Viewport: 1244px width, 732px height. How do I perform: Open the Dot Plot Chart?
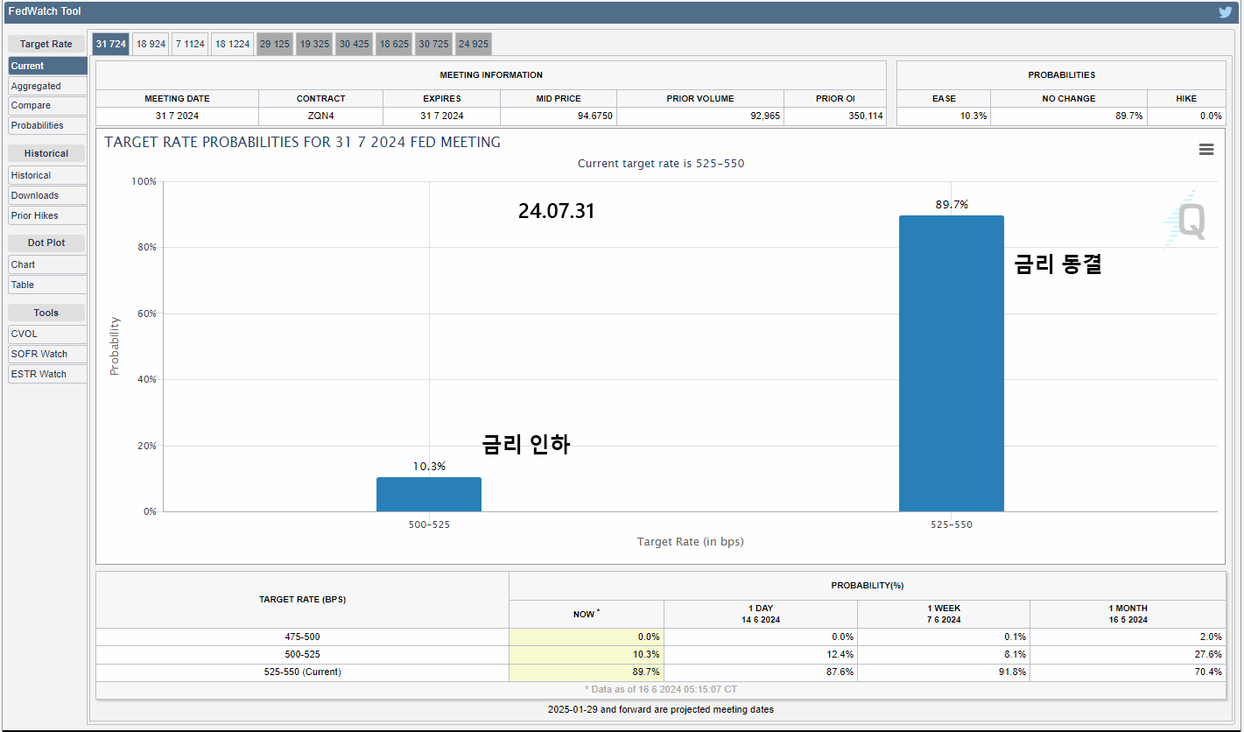pos(47,264)
